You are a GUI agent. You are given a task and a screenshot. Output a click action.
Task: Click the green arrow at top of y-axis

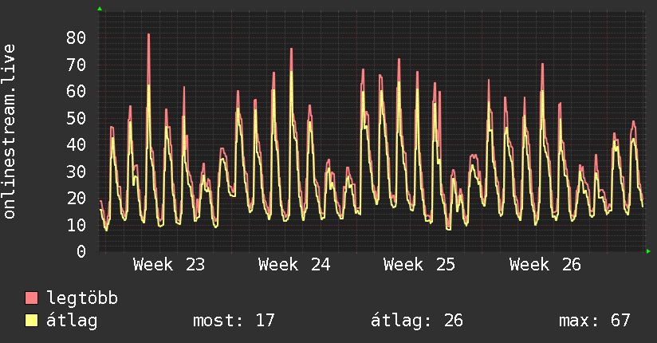click(100, 9)
